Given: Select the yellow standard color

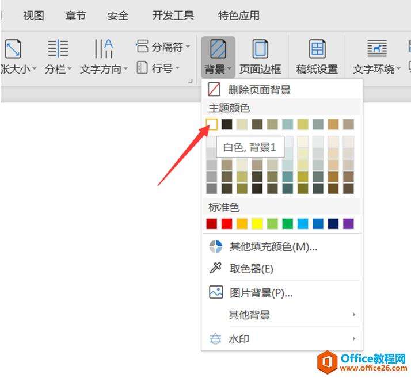Looking at the screenshot, I should pyautogui.click(x=257, y=224).
